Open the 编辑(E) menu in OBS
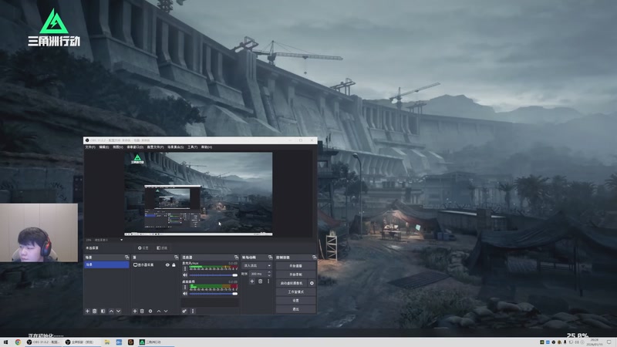This screenshot has width=617, height=347. (104, 147)
